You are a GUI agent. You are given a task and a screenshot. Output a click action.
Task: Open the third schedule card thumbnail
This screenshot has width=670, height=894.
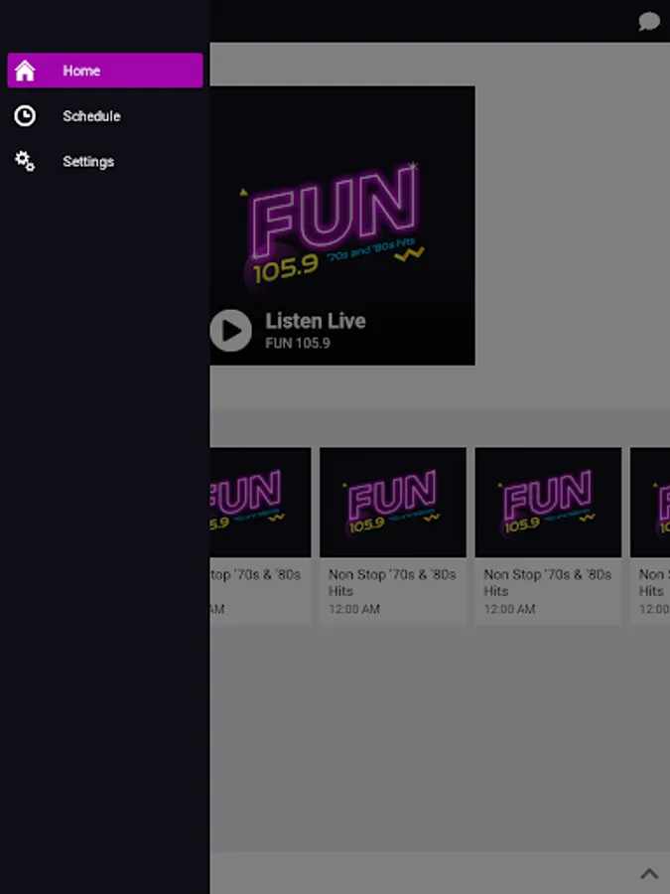[548, 503]
